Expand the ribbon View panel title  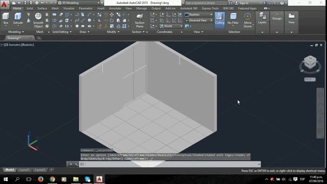tap(198, 32)
